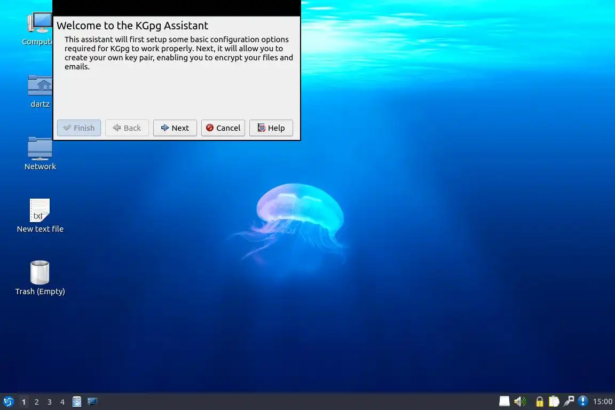This screenshot has width=615, height=410.
Task: Select the Network desktop icon
Action: click(x=40, y=153)
